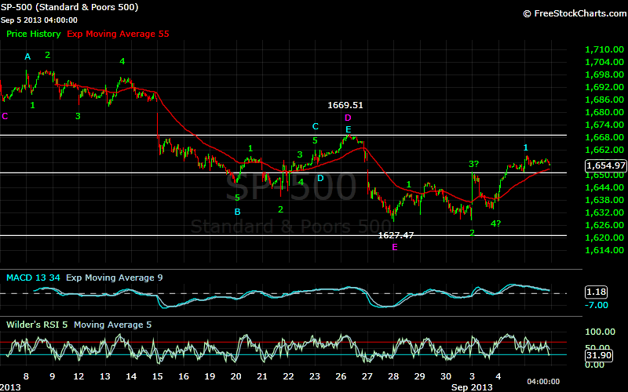Screen dimensions: 628x392
Task: Click the 1627.47 low price annotation
Action: [x=396, y=235]
